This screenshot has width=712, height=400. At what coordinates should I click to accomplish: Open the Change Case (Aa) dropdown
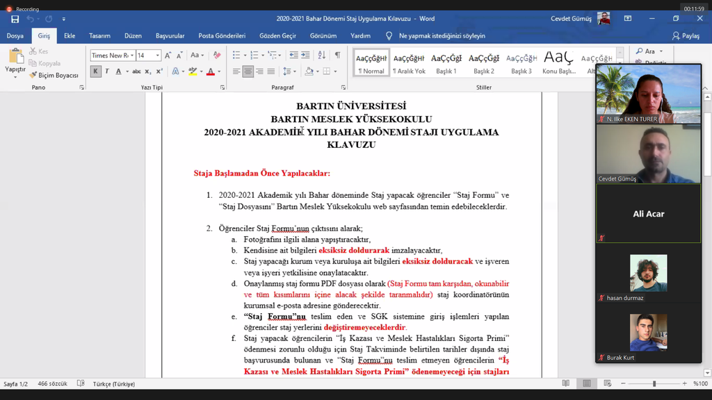[x=197, y=56]
